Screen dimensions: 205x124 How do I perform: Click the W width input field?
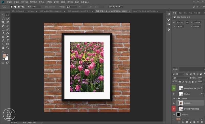180,22
